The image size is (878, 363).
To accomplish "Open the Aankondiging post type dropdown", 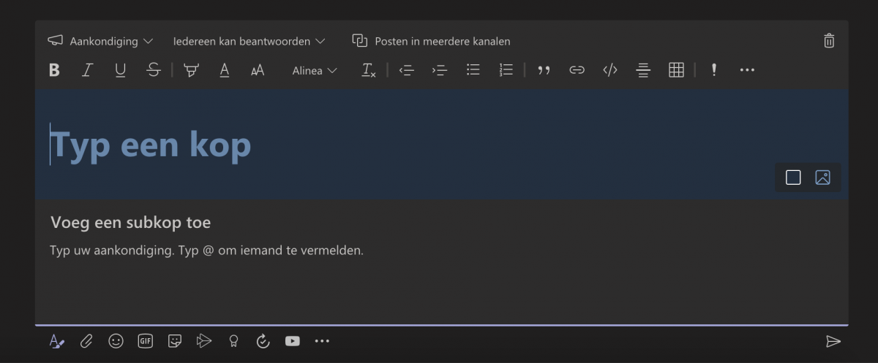I will 101,41.
